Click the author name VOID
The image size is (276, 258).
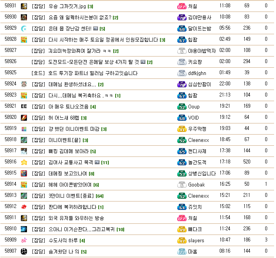[194, 118]
